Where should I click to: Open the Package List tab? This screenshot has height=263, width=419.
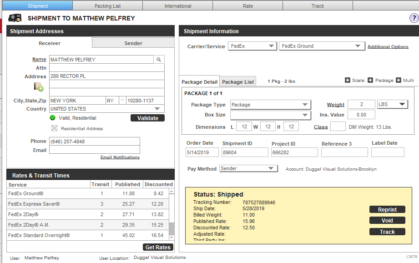pos(238,82)
